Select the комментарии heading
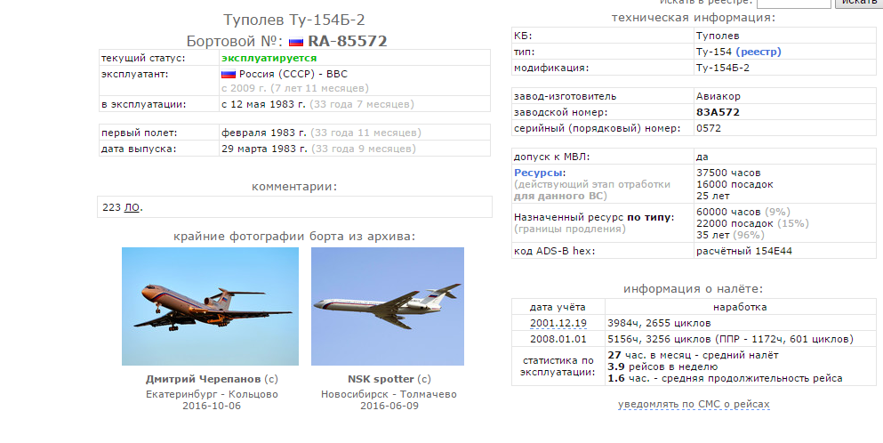 (x=294, y=187)
